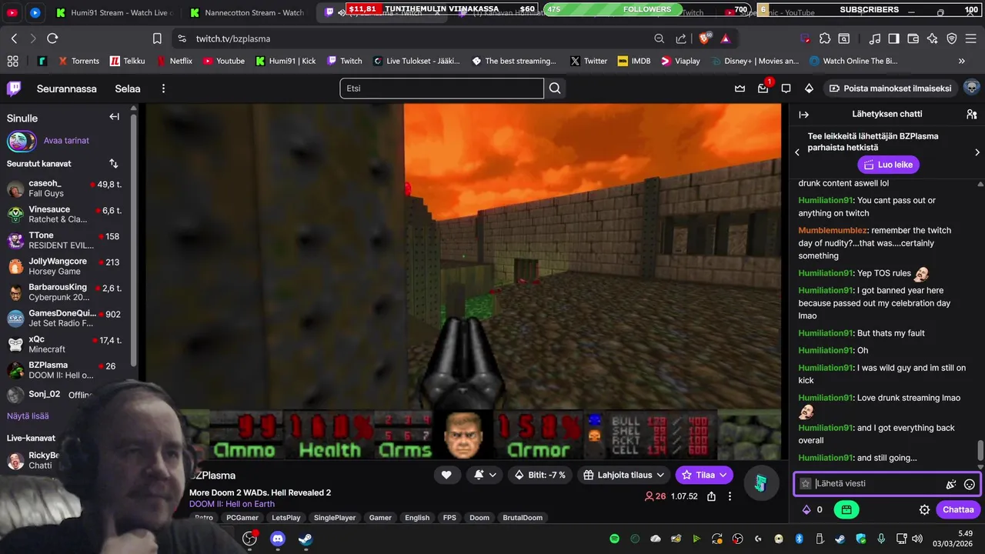The height and width of the screenshot is (554, 985).
Task: Open browser hamburger main menu
Action: point(971,38)
